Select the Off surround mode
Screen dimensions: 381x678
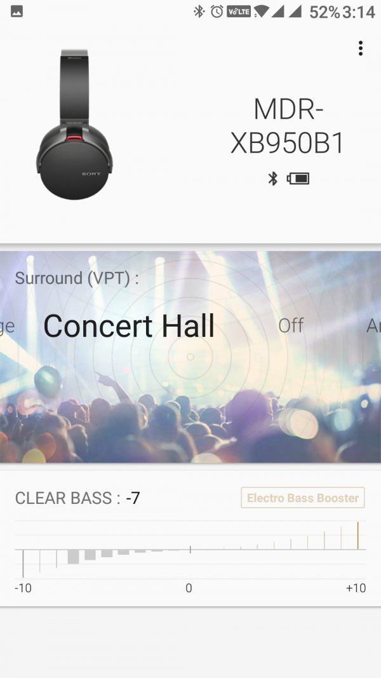(291, 325)
